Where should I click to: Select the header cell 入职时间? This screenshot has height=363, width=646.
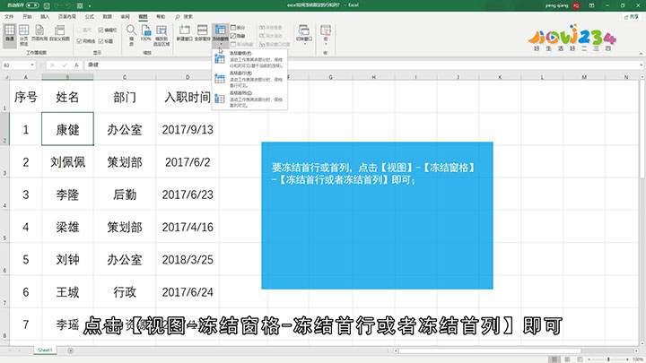pos(188,97)
